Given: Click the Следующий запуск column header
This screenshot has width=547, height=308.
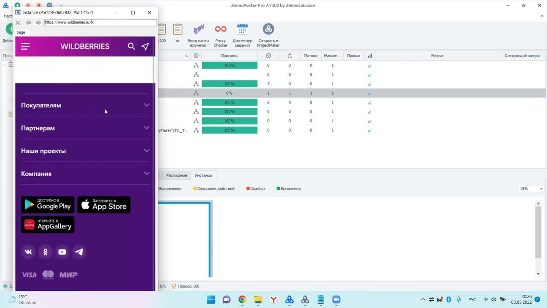Looking at the screenshot, I should 522,56.
